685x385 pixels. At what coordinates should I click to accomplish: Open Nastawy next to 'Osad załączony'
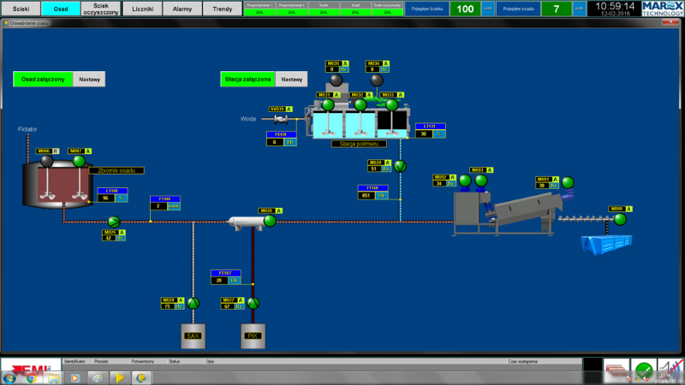point(90,79)
